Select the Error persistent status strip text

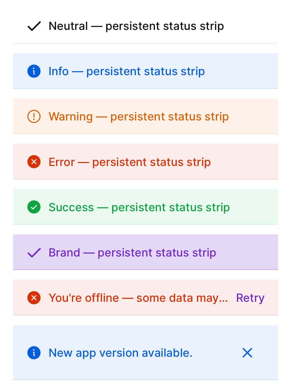point(130,162)
